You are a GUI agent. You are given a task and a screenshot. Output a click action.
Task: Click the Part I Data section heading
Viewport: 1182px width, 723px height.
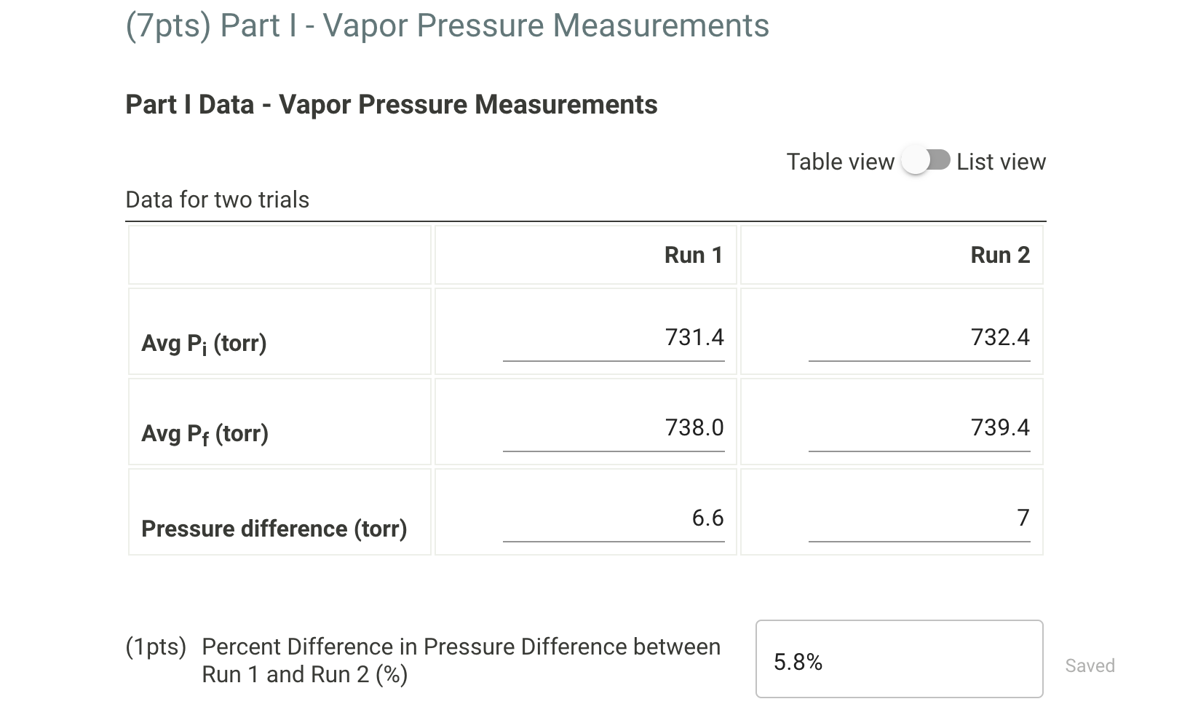tap(392, 104)
